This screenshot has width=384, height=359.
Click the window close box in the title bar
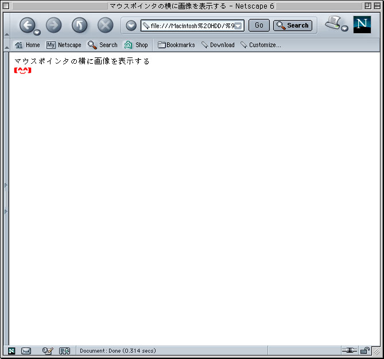pyautogui.click(x=6, y=6)
